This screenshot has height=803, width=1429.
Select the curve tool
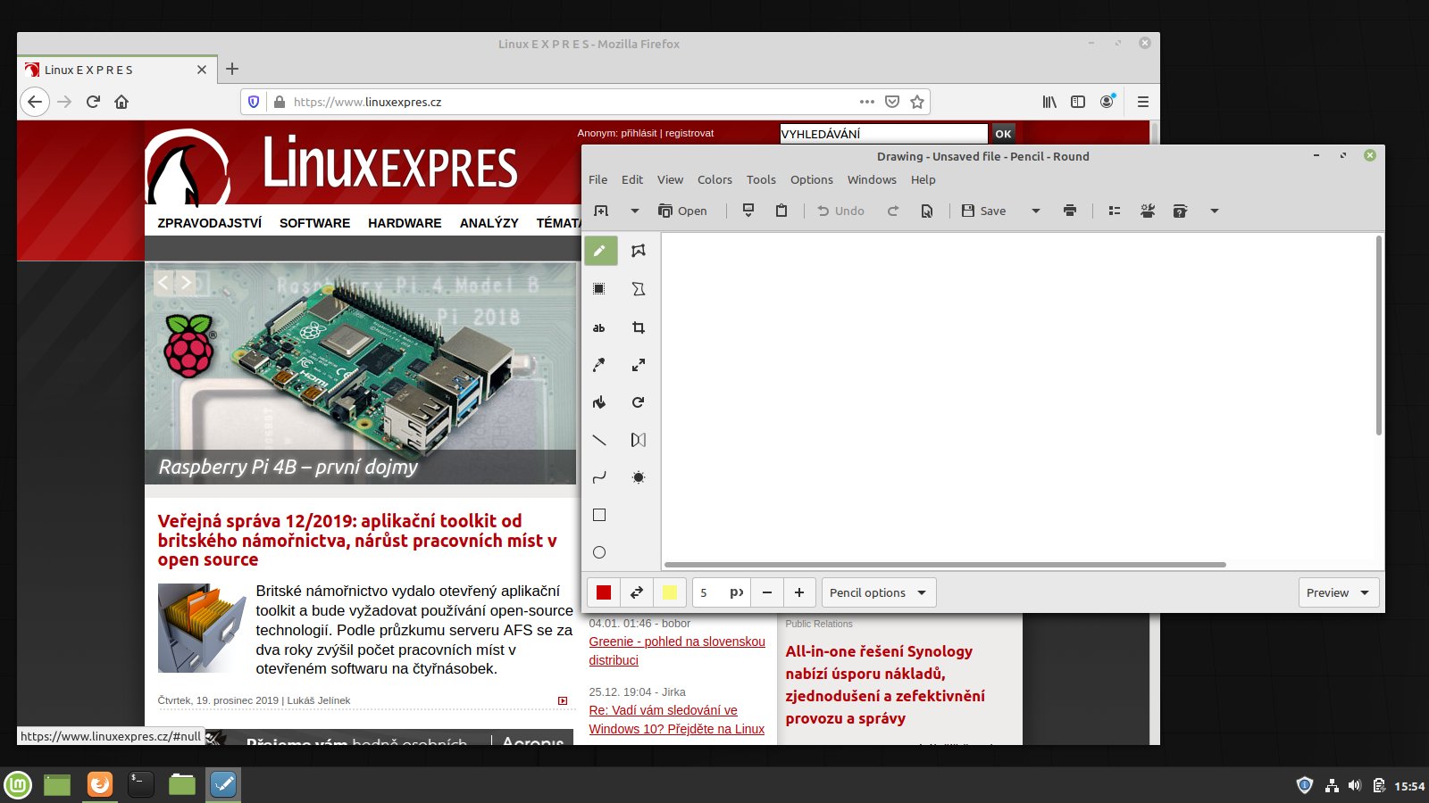click(x=599, y=477)
